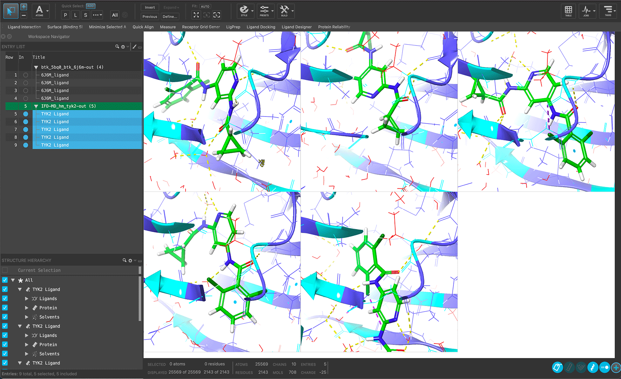Open the Tasks dropdown menu
This screenshot has height=379, width=621.
click(608, 11)
